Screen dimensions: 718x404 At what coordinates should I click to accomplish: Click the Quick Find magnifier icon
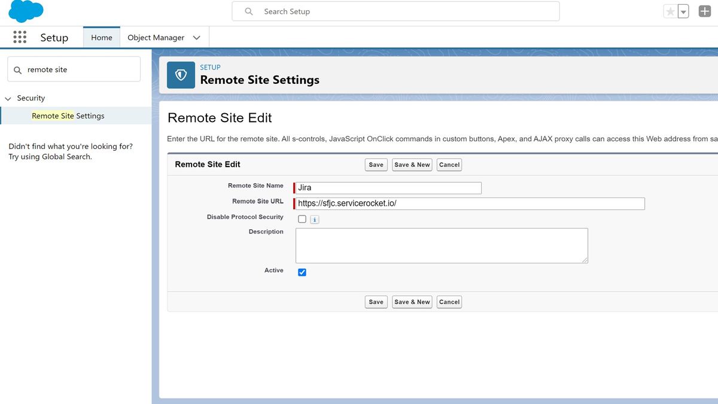point(17,69)
